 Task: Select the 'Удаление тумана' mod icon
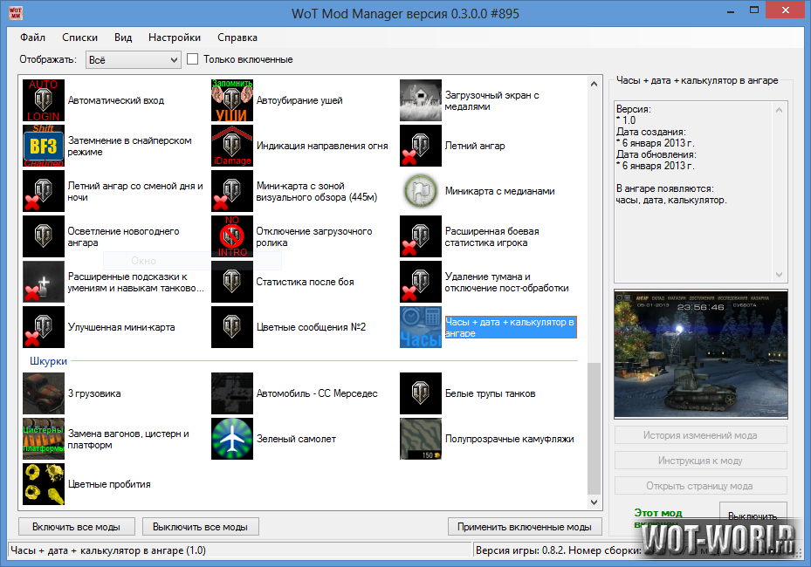[421, 282]
